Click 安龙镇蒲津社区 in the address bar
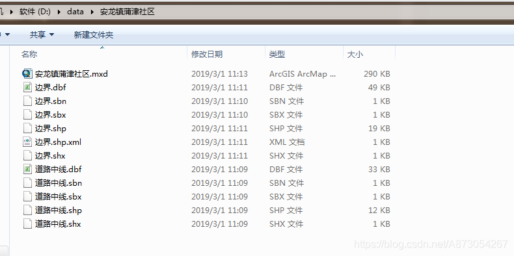Screen dimensions: 514x256 point(127,12)
